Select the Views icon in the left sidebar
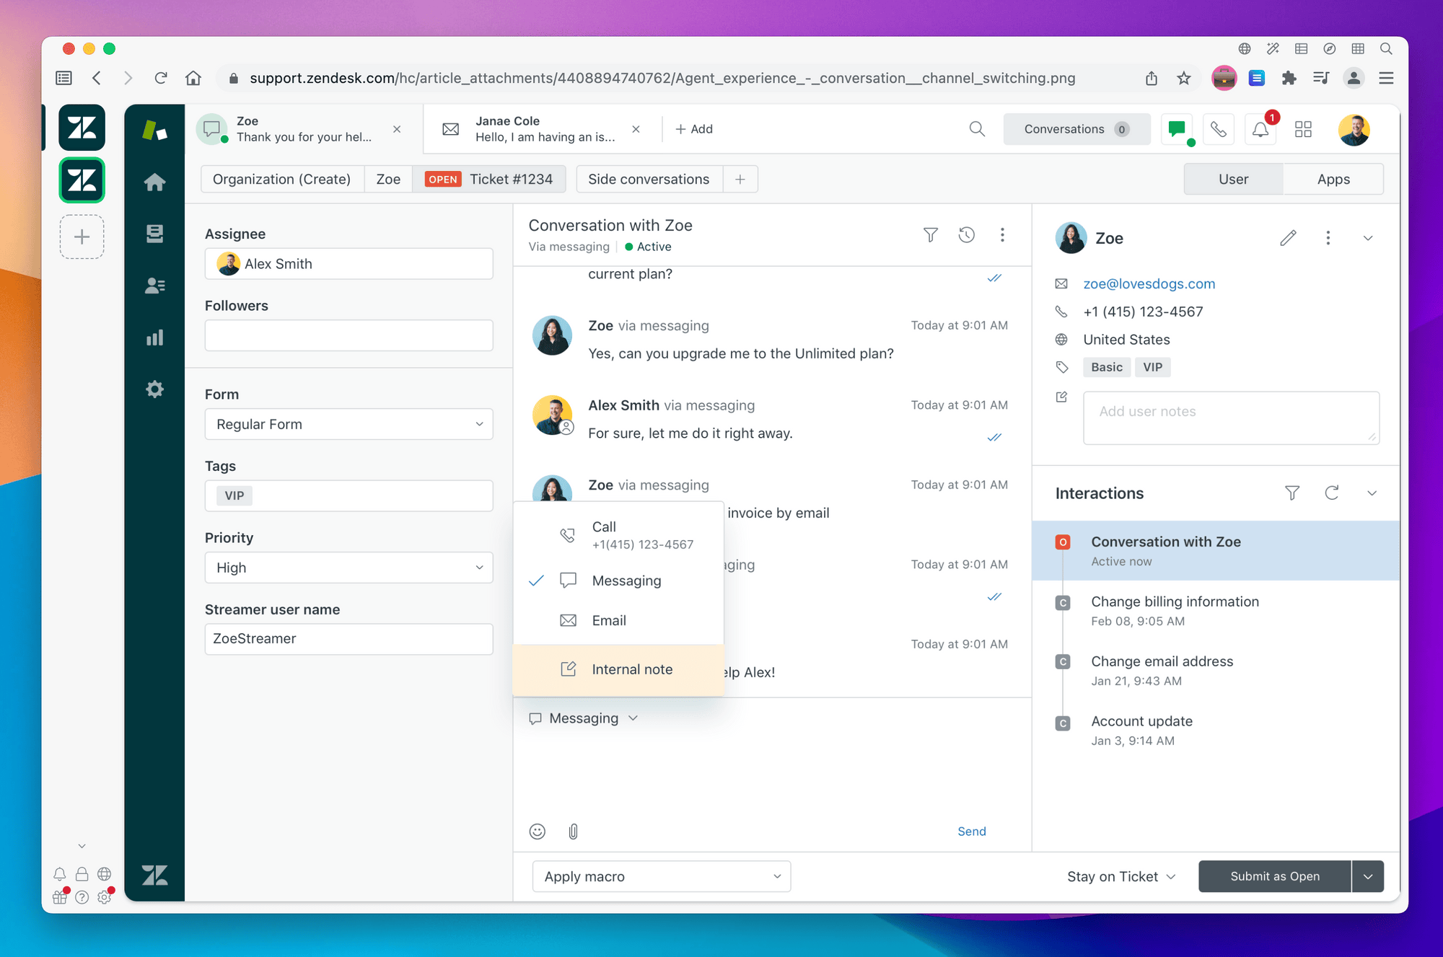Image resolution: width=1443 pixels, height=957 pixels. click(x=154, y=233)
